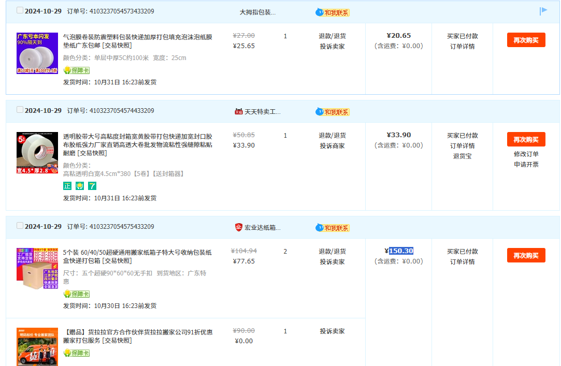Click the green 7 badge on the tape order
Viewport: 561px width, 366px height.
click(92, 186)
